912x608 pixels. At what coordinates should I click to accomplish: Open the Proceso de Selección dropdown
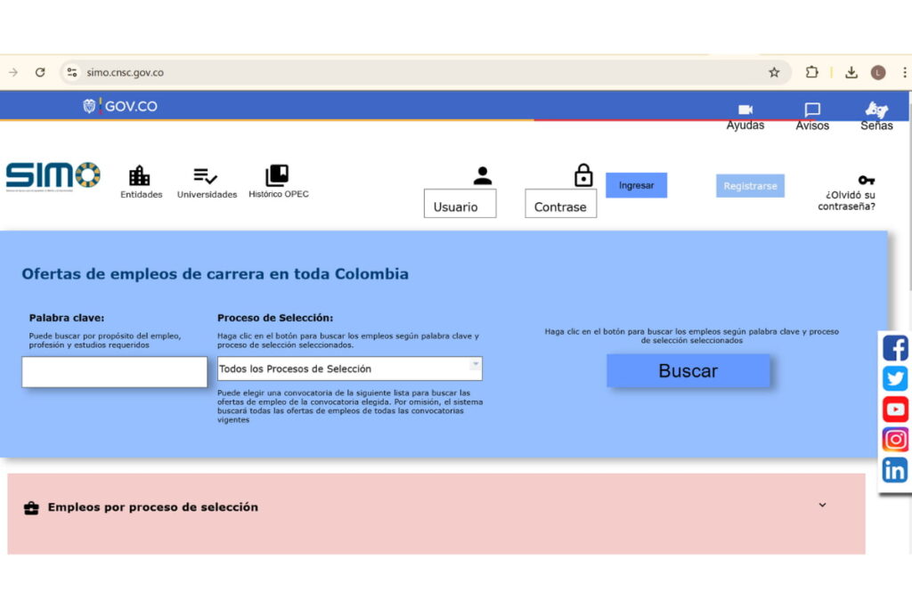(x=349, y=368)
